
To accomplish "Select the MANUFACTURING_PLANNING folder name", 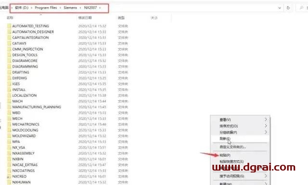I will (x=37, y=107).
